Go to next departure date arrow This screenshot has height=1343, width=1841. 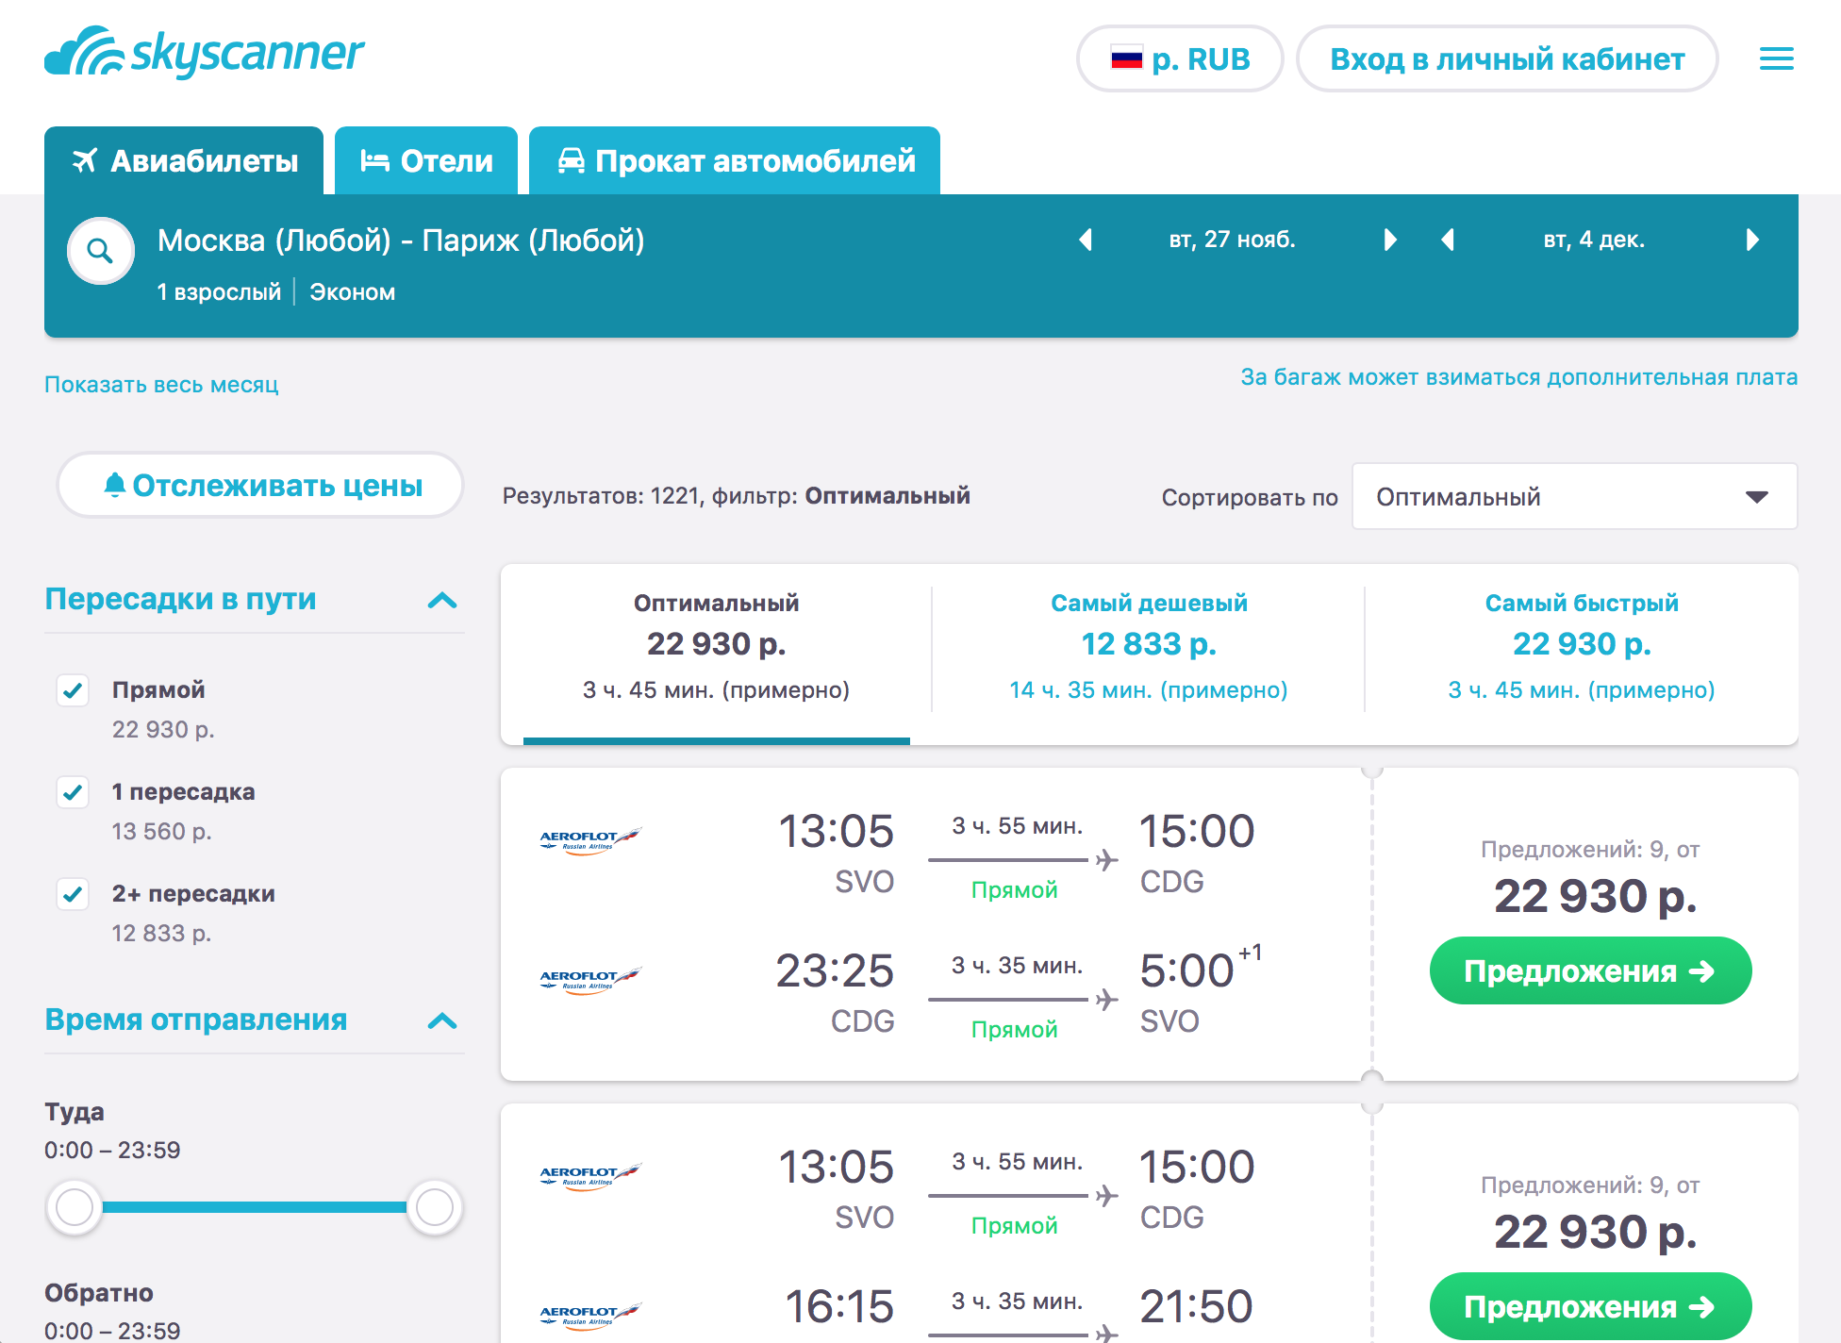click(1389, 240)
